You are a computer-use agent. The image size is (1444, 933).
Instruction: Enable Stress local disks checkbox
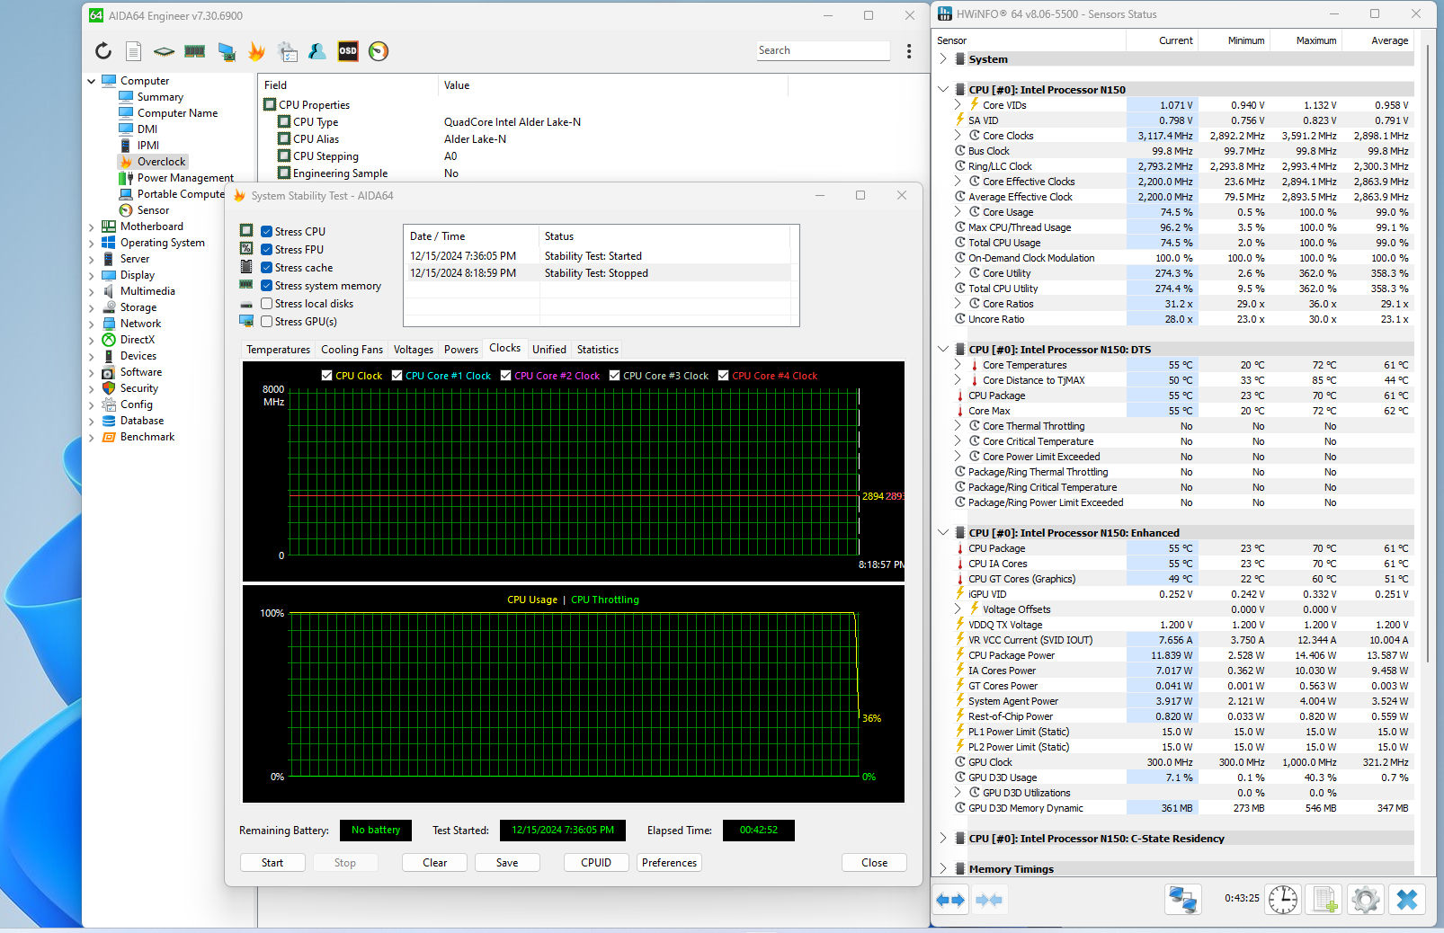click(267, 304)
